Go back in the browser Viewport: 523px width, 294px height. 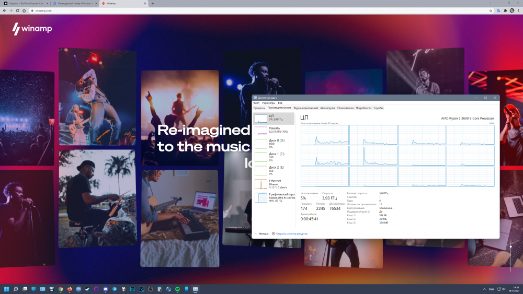point(4,10)
